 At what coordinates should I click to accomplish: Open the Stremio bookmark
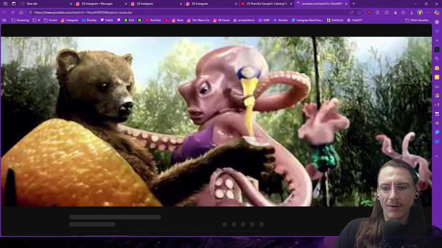280,20
